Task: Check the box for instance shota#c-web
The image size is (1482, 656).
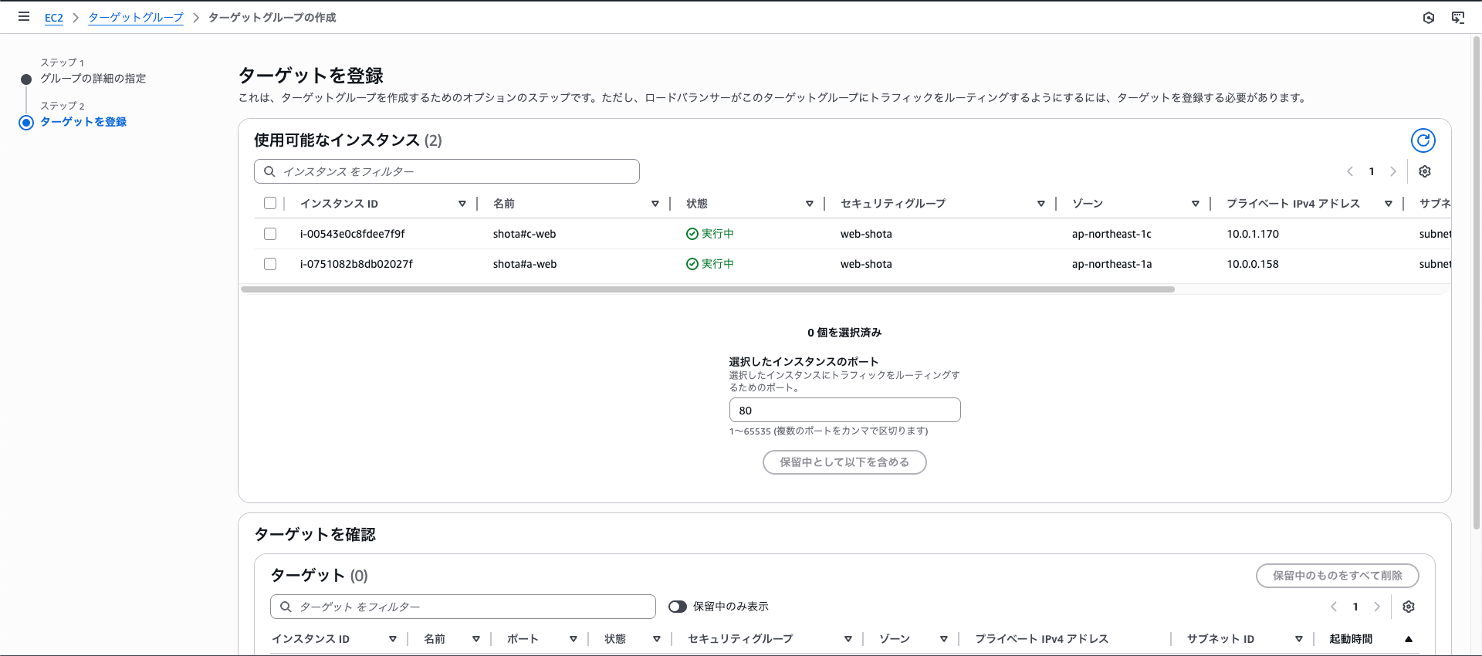Action: pyautogui.click(x=270, y=234)
